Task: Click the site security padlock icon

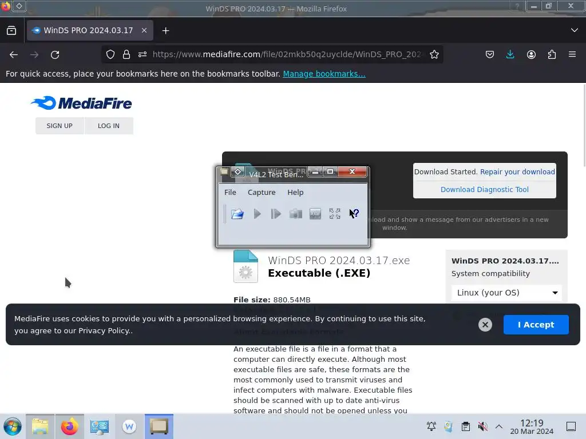Action: pyautogui.click(x=126, y=54)
